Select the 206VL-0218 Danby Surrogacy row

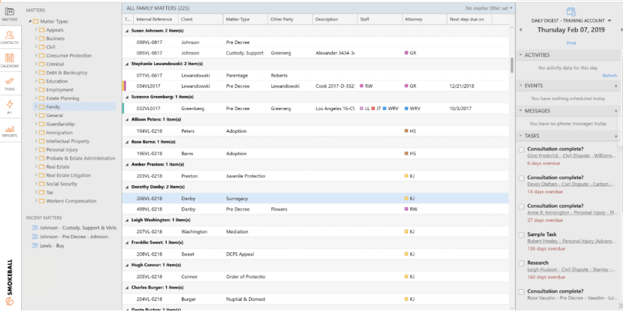pyautogui.click(x=315, y=198)
